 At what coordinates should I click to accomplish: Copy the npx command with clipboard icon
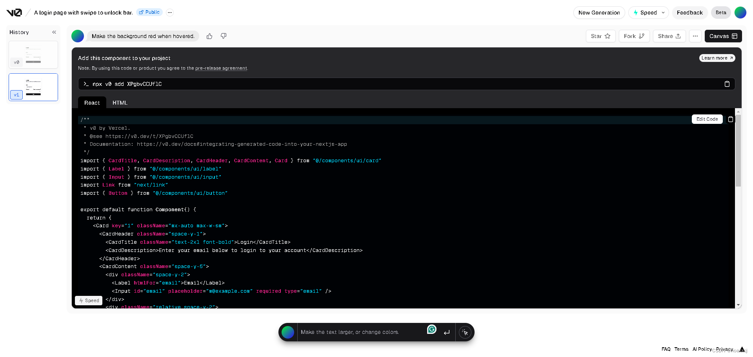[727, 84]
